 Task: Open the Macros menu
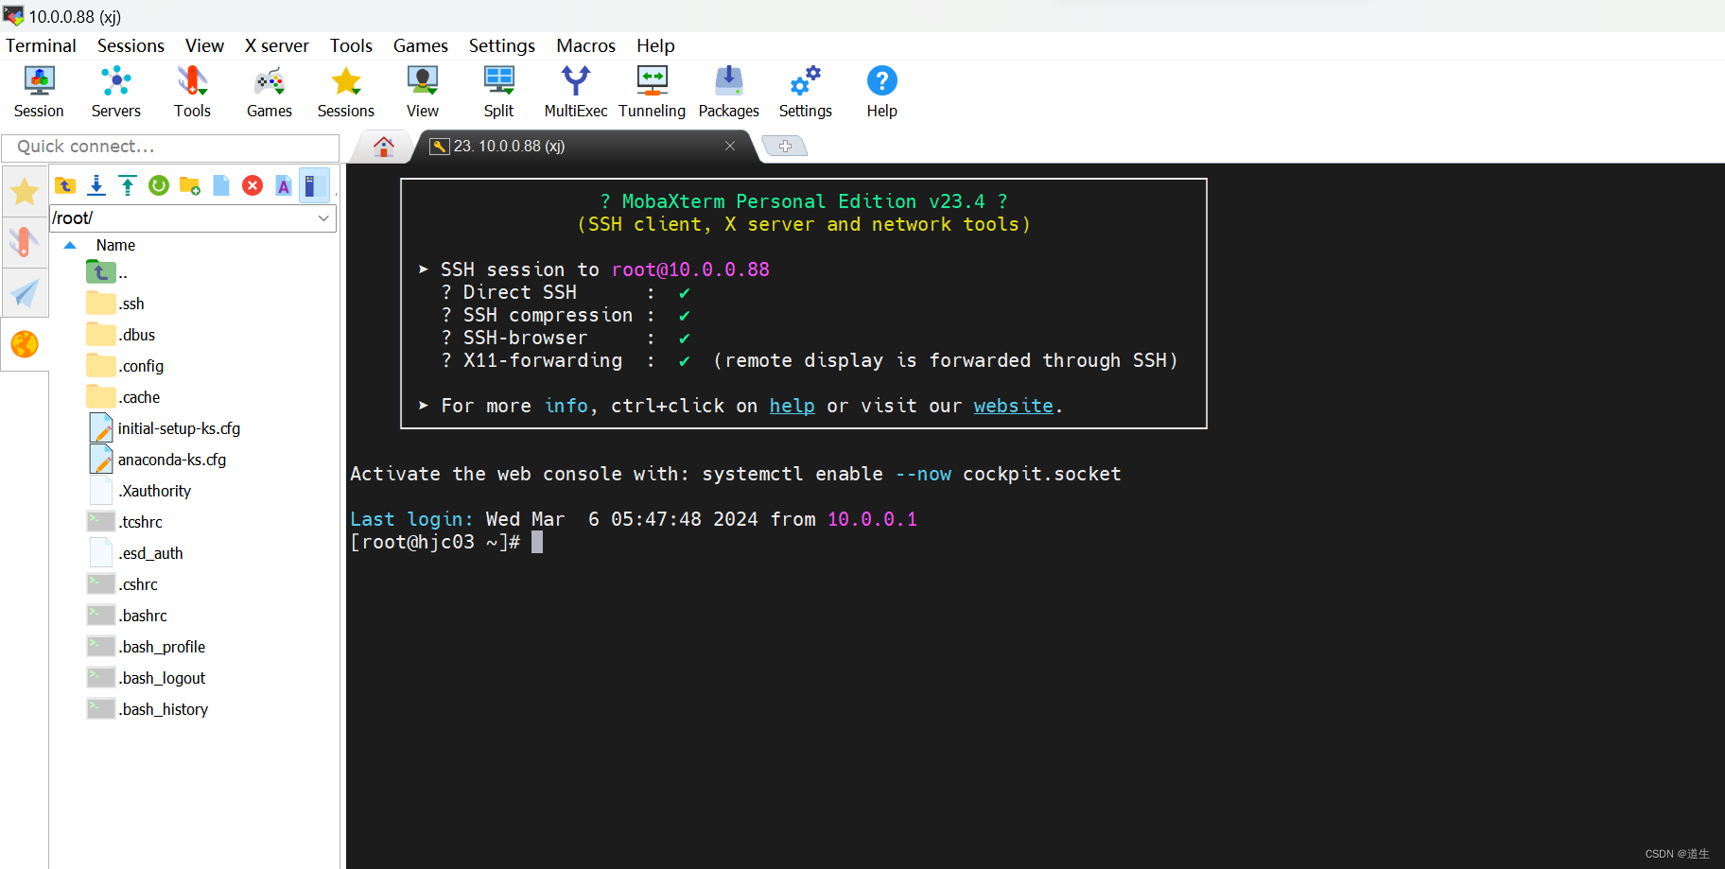click(585, 45)
